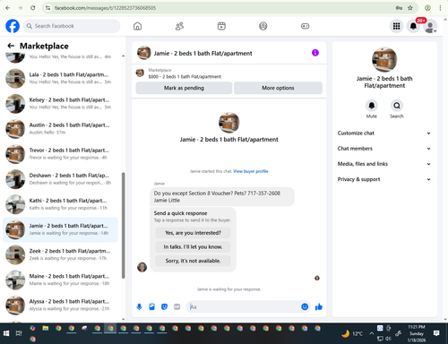Open the Chrome three-dot menu
The image size is (448, 344).
click(440, 8)
